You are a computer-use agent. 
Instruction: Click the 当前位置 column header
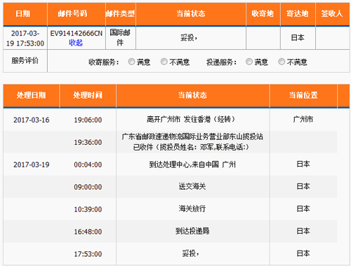(303, 96)
